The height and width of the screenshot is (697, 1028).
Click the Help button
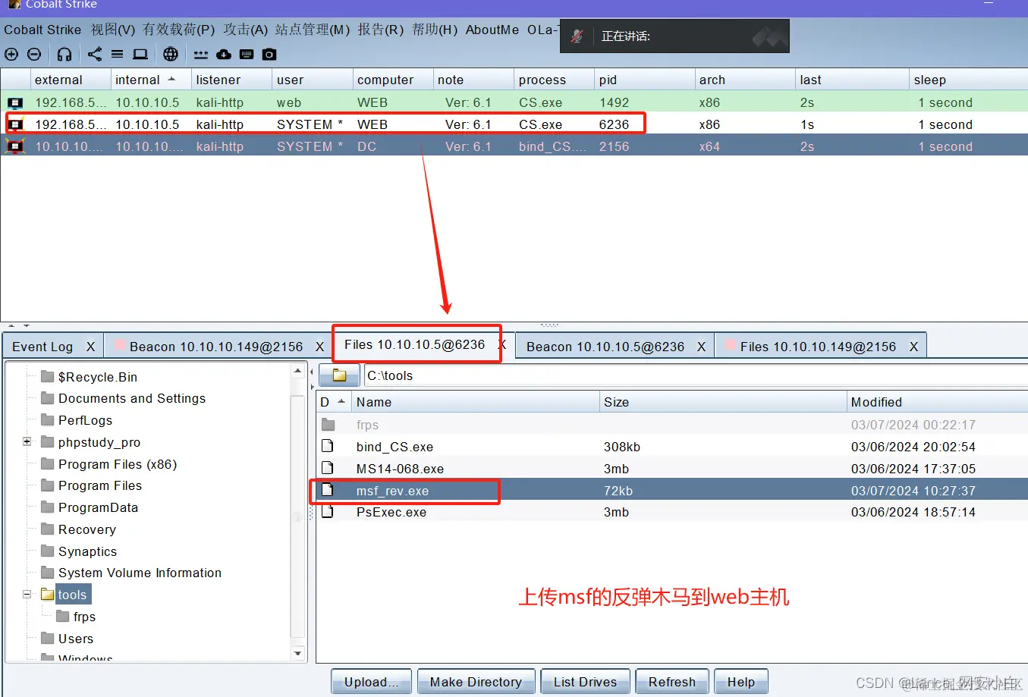pyautogui.click(x=741, y=682)
